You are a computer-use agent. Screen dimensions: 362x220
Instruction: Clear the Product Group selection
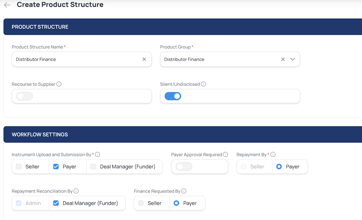(x=283, y=59)
